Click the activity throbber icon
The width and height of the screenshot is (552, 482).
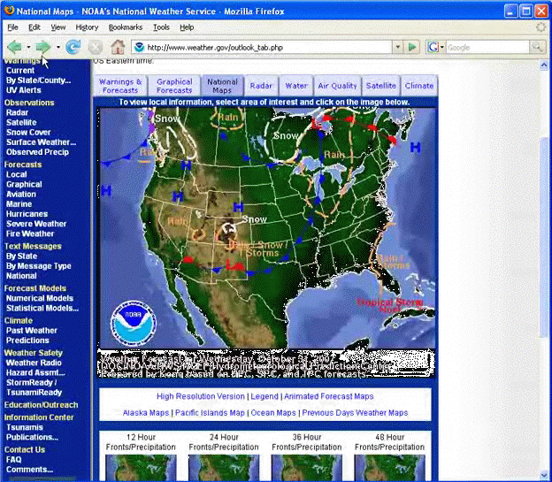pos(540,27)
